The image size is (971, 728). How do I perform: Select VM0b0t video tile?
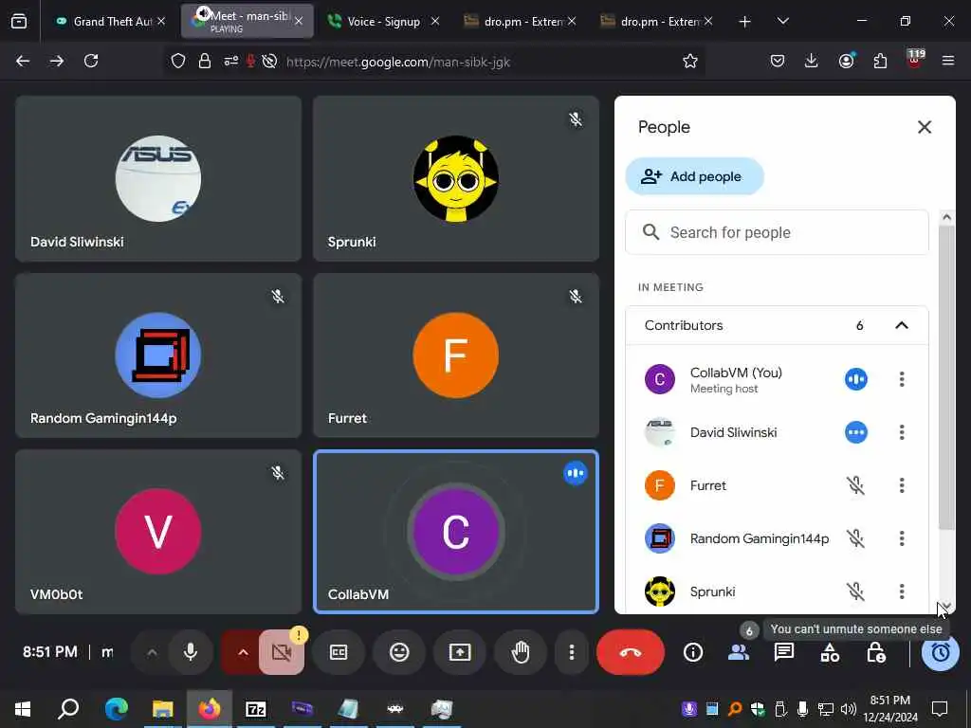(158, 532)
